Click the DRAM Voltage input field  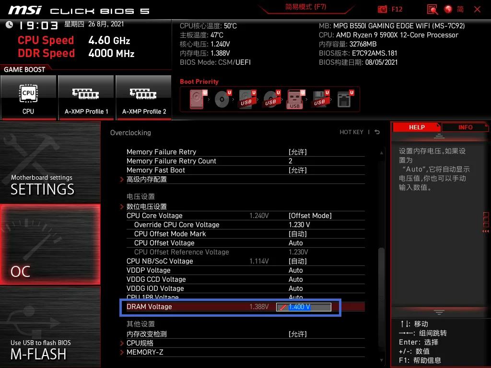(x=304, y=307)
